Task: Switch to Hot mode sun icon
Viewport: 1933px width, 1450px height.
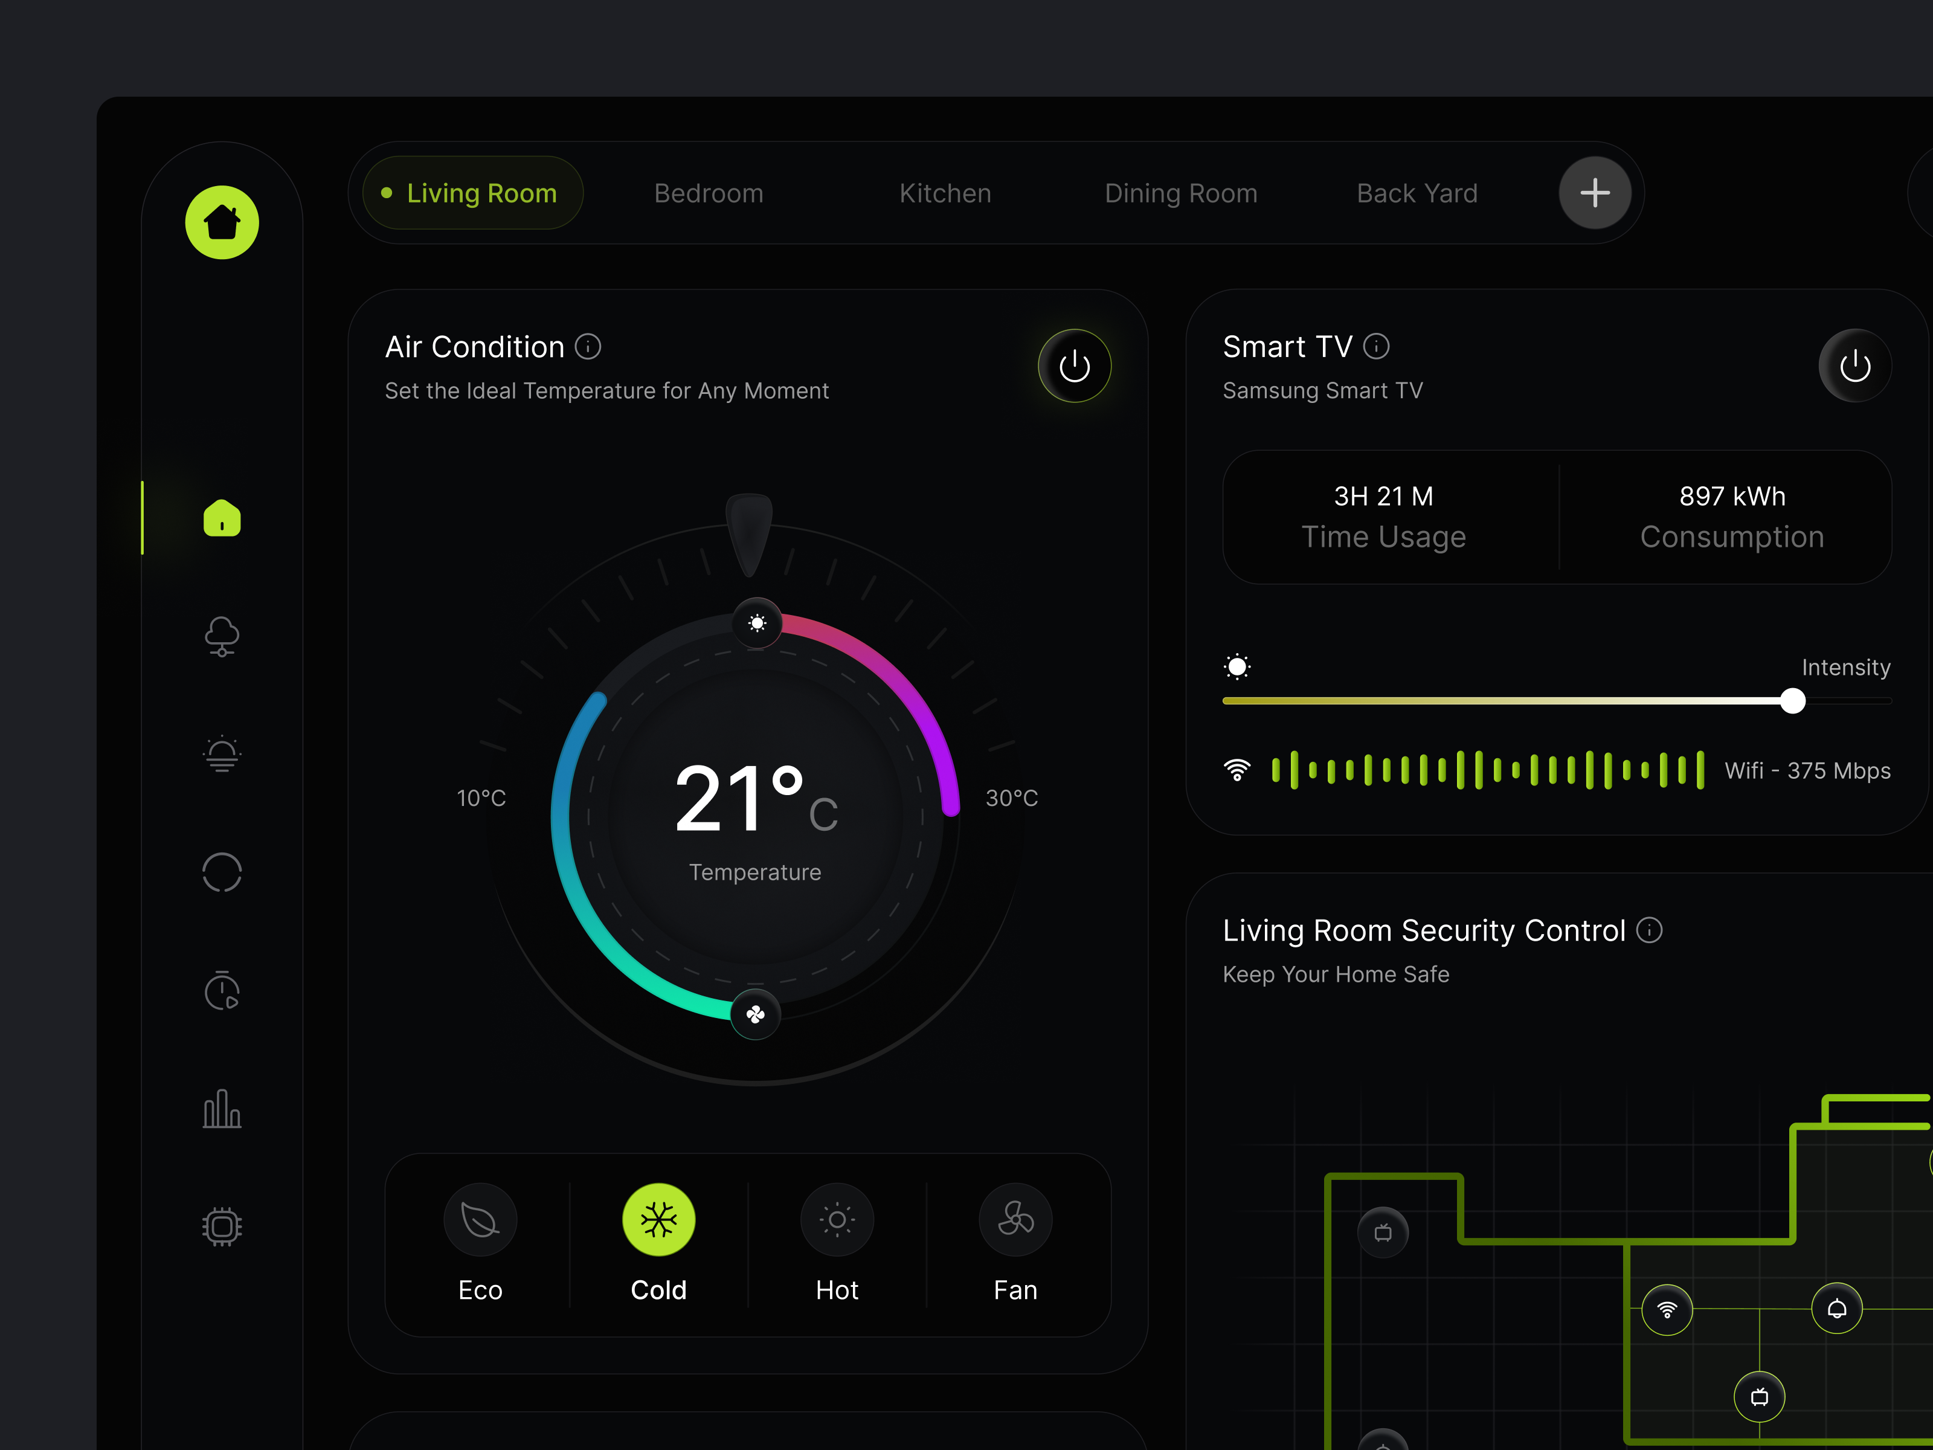Action: click(836, 1219)
